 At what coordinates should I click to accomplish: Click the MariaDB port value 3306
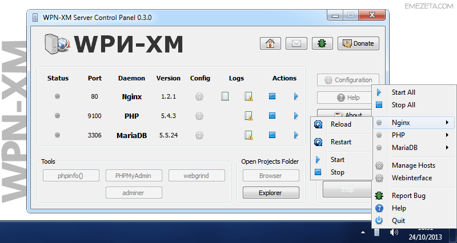click(x=94, y=135)
